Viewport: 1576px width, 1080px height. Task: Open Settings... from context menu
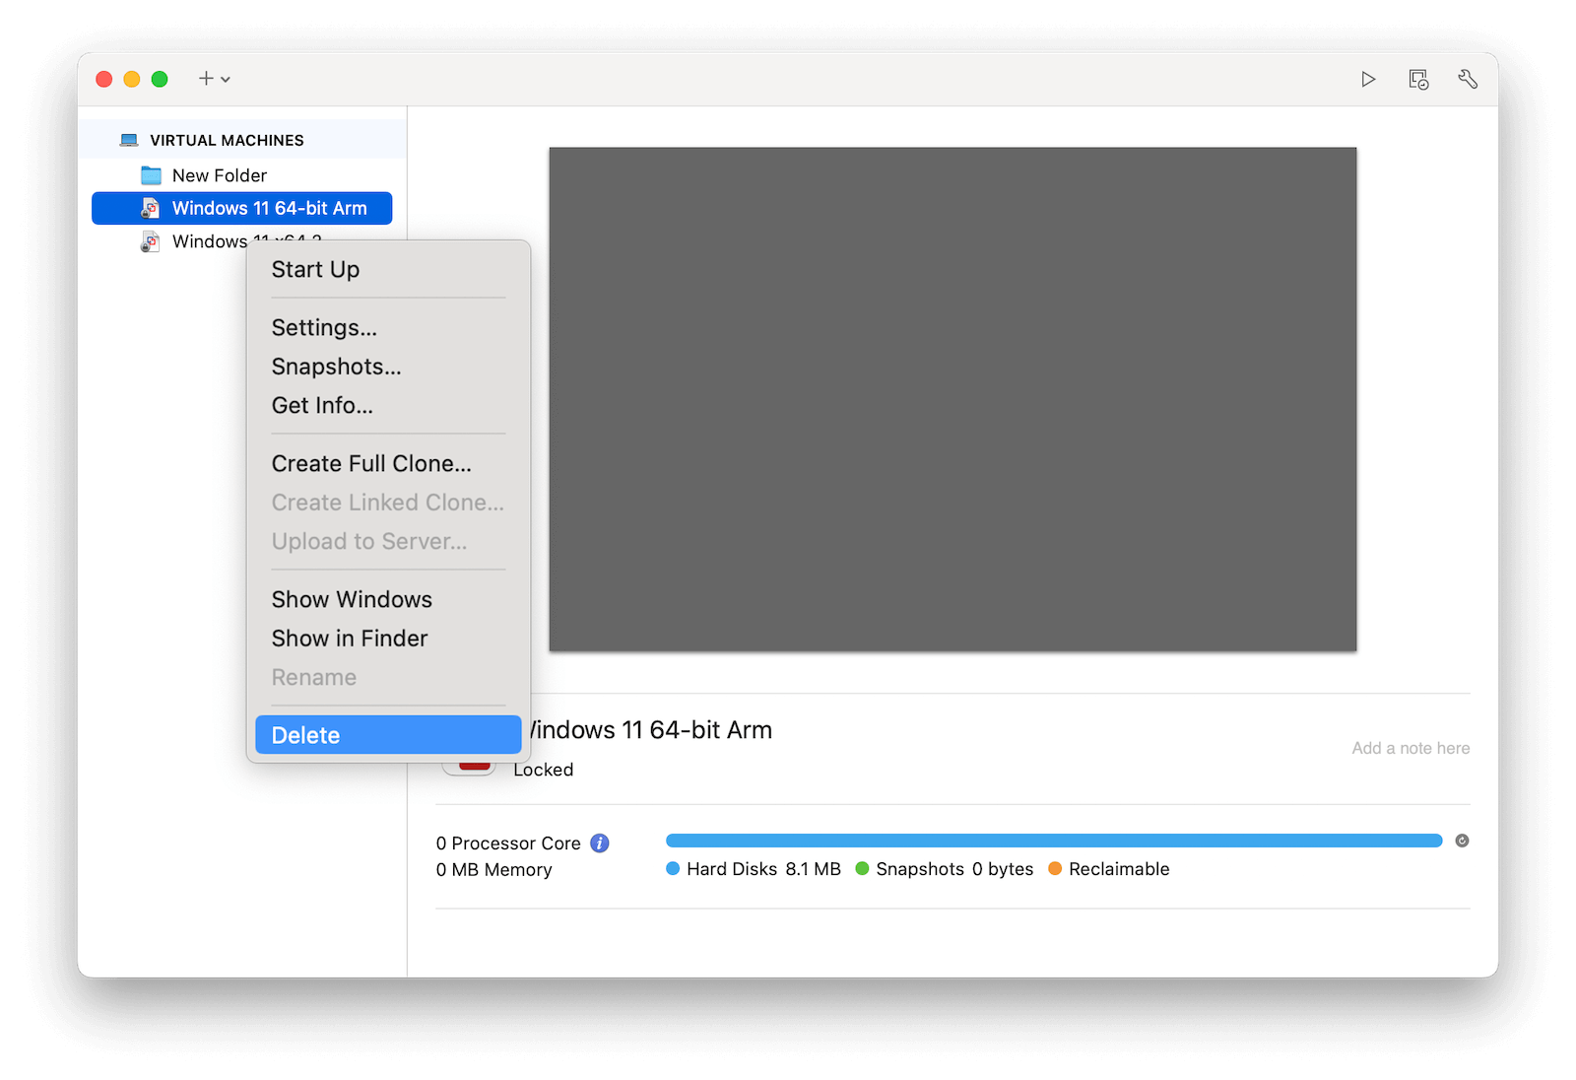click(x=388, y=328)
